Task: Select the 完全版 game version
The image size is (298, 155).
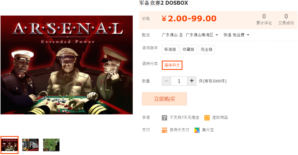Action: (207, 50)
